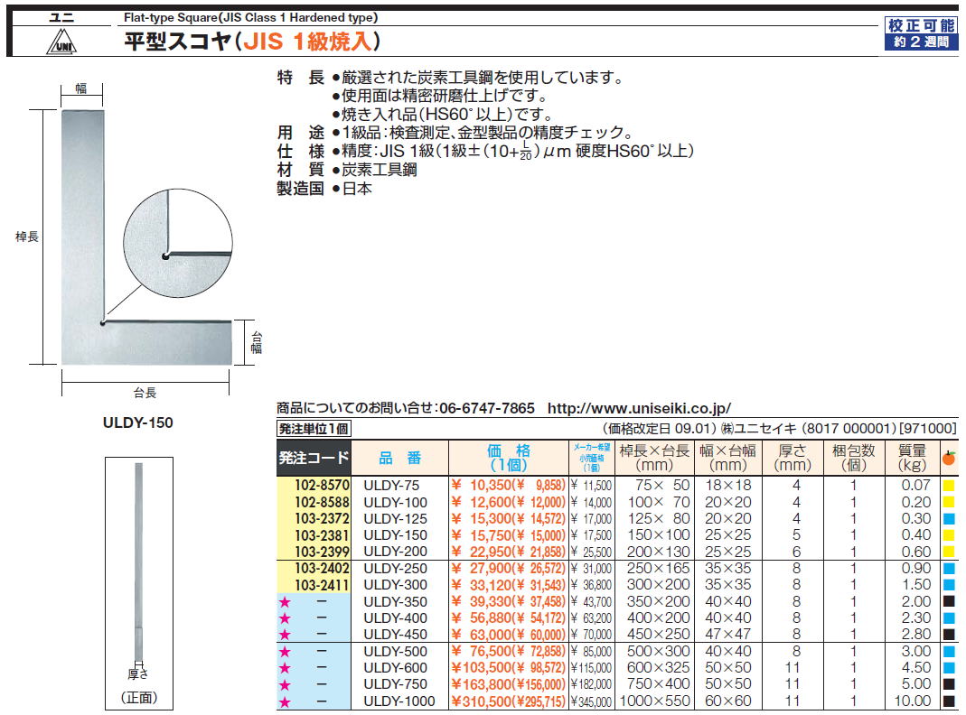Click the pink star beside ULDY-600
The width and height of the screenshot is (966, 715).
(x=285, y=668)
